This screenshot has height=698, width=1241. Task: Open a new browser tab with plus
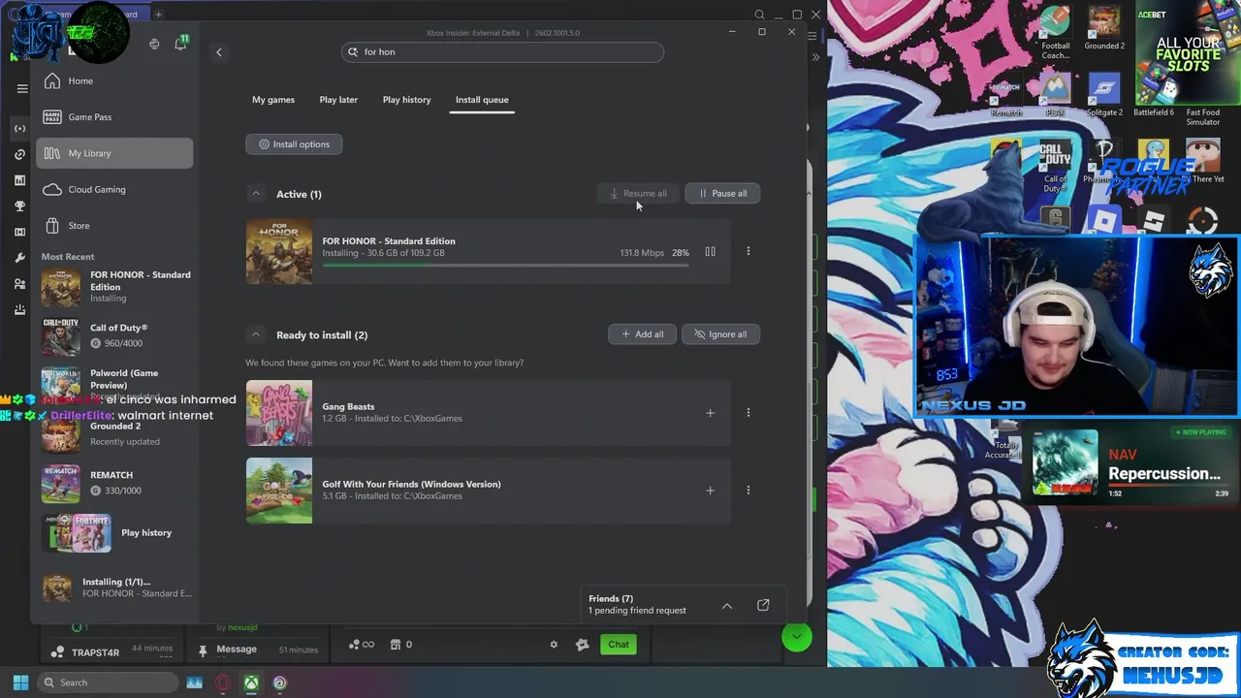coord(158,15)
